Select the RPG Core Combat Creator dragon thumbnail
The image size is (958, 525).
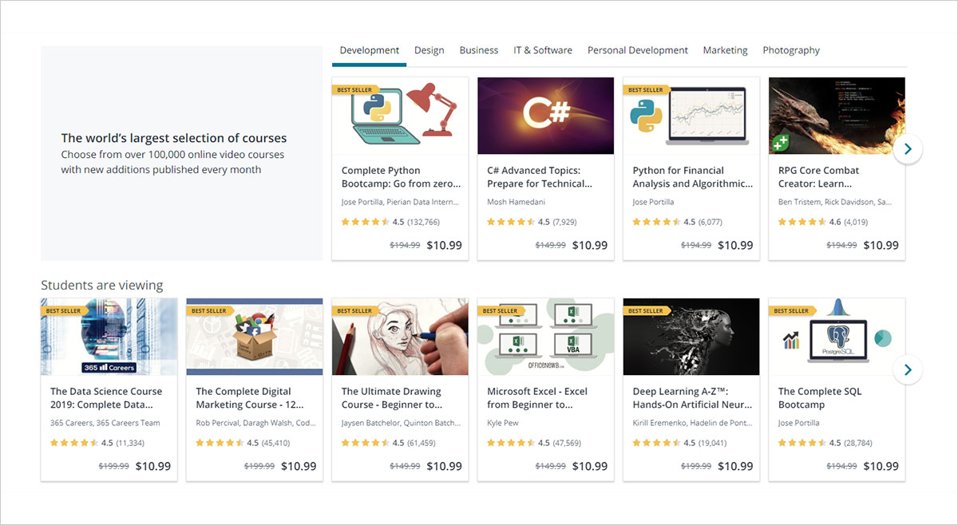click(837, 116)
